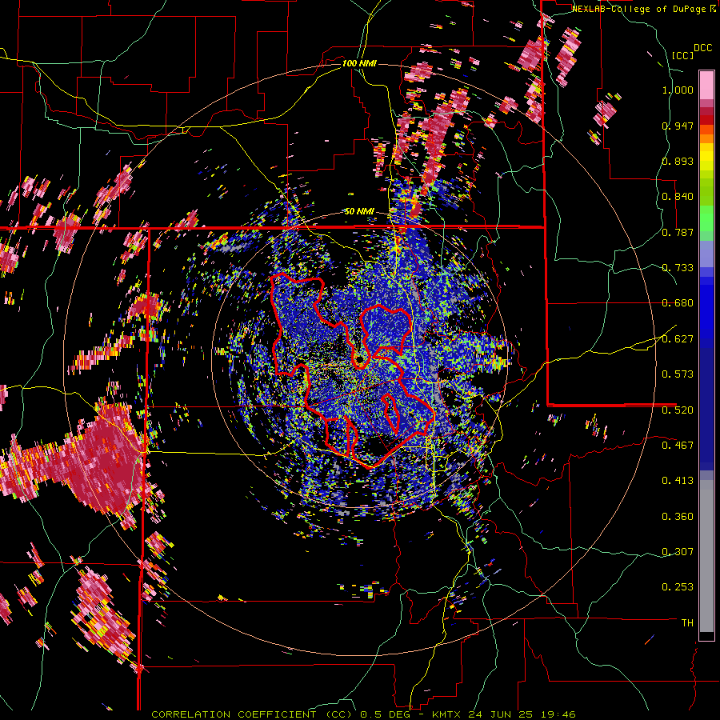
Task: Pick the light pink segment of the color bar
Action: point(706,85)
